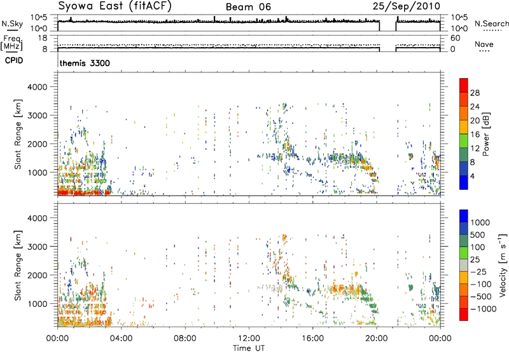Click the '60' Nave axis tick label

click(455, 38)
